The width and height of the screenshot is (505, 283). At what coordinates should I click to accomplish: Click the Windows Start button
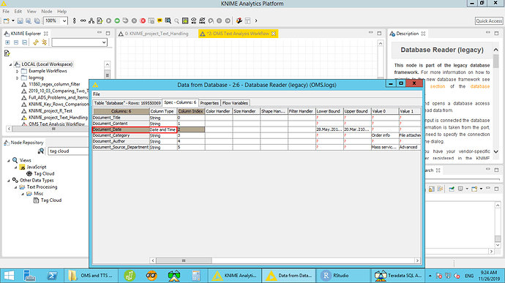click(9, 276)
